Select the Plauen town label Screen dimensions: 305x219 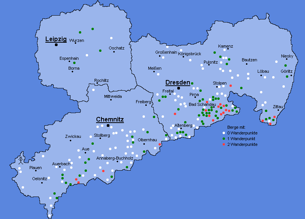click(35, 168)
